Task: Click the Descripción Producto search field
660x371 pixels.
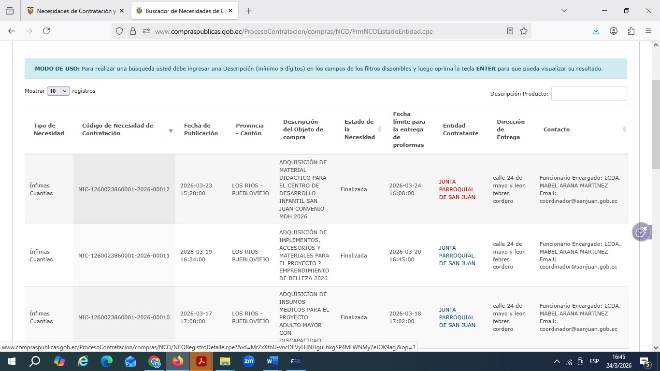Action: pos(588,94)
